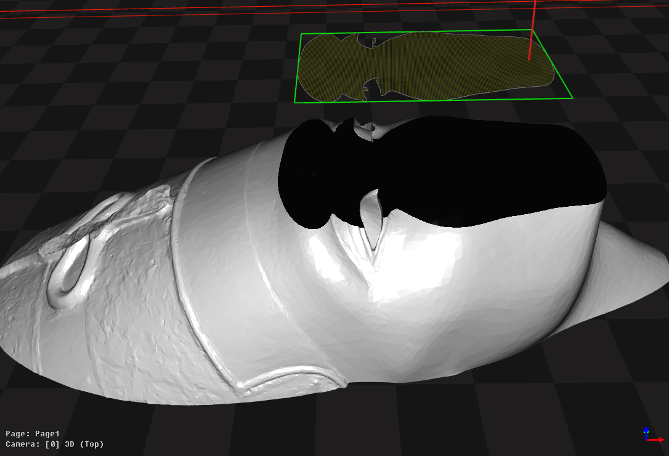Click the Page: Page1 label
Viewport: 669px width, 456px height.
click(32, 433)
